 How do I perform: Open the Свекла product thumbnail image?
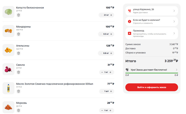tap(9, 69)
